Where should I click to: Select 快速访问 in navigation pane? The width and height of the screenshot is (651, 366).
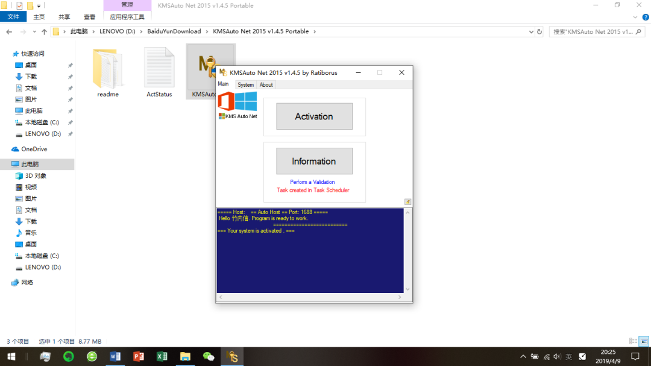click(33, 54)
